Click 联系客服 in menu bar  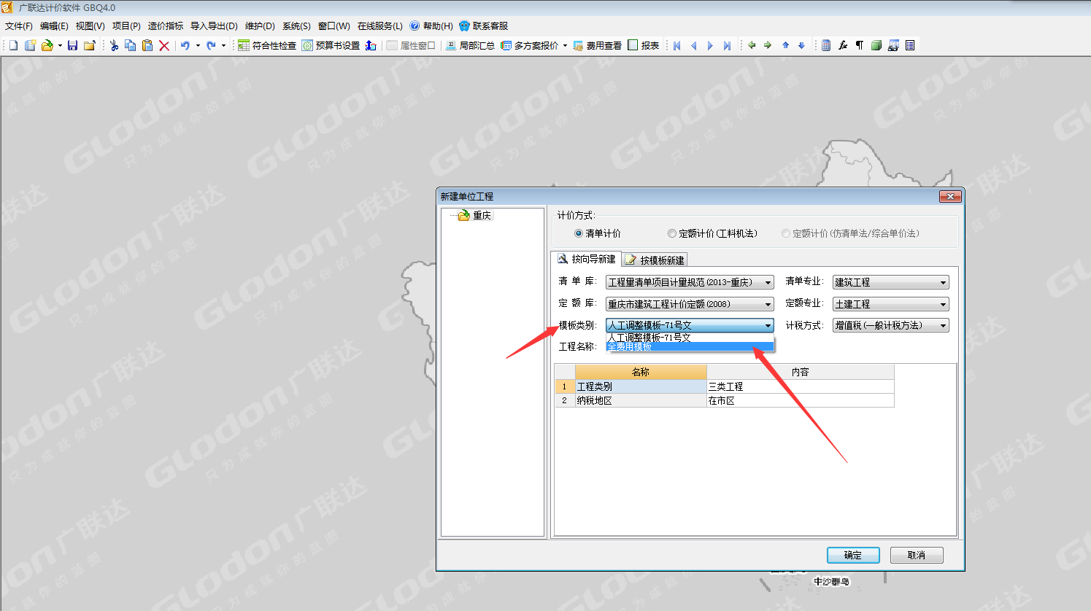point(483,26)
